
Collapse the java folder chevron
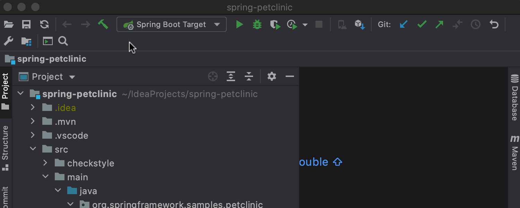click(x=58, y=190)
